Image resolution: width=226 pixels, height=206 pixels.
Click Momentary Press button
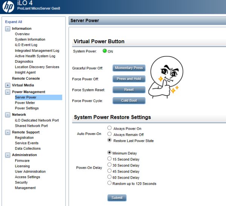tap(129, 68)
